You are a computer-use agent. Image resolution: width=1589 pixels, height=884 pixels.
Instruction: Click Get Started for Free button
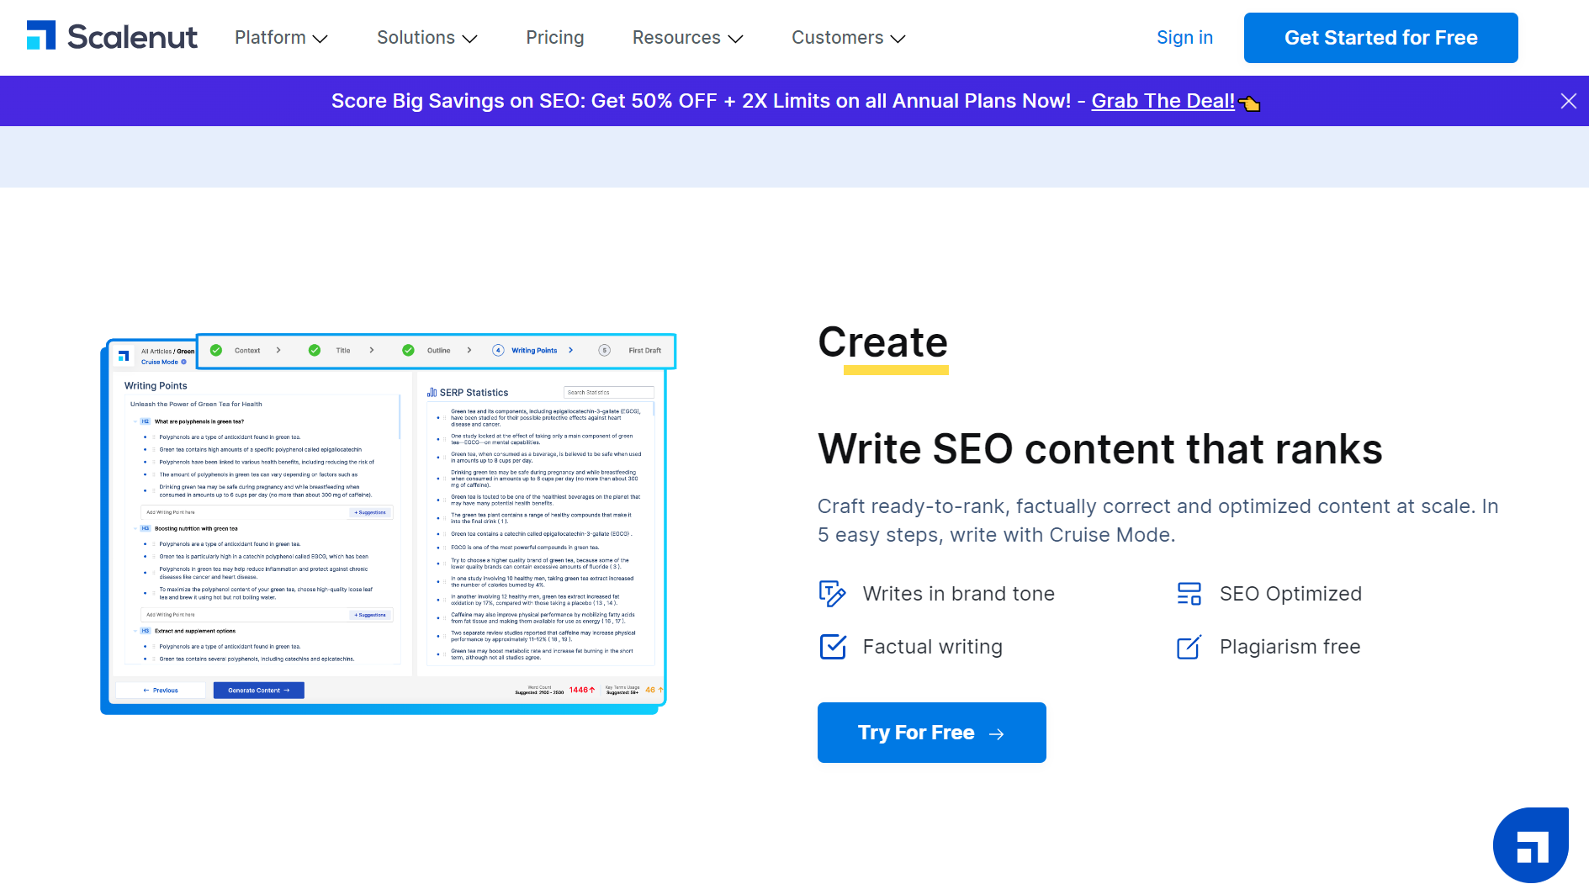pyautogui.click(x=1380, y=38)
